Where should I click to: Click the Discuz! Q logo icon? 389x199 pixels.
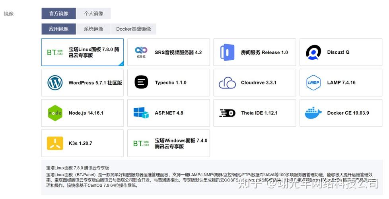click(313, 53)
